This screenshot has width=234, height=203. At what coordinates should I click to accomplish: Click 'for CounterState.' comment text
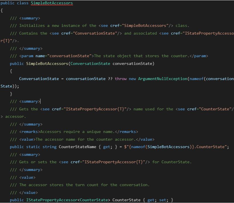pyautogui.click(x=172, y=162)
